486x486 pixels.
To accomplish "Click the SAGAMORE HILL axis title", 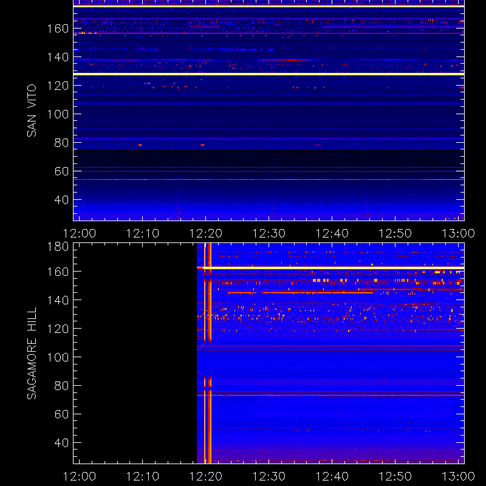I will [32, 354].
